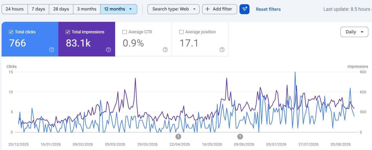Click the 05/03/2026 axis date label
372x150 pixels.
[115, 144]
